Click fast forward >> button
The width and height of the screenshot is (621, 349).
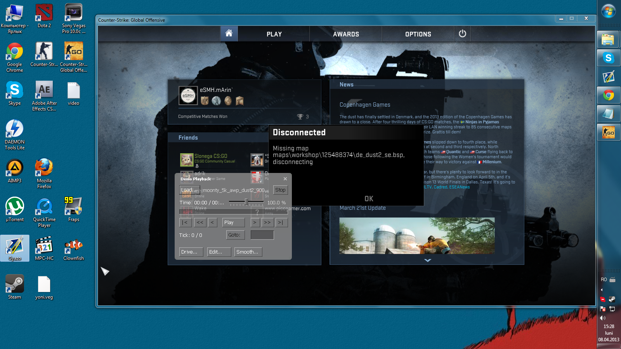coord(267,223)
